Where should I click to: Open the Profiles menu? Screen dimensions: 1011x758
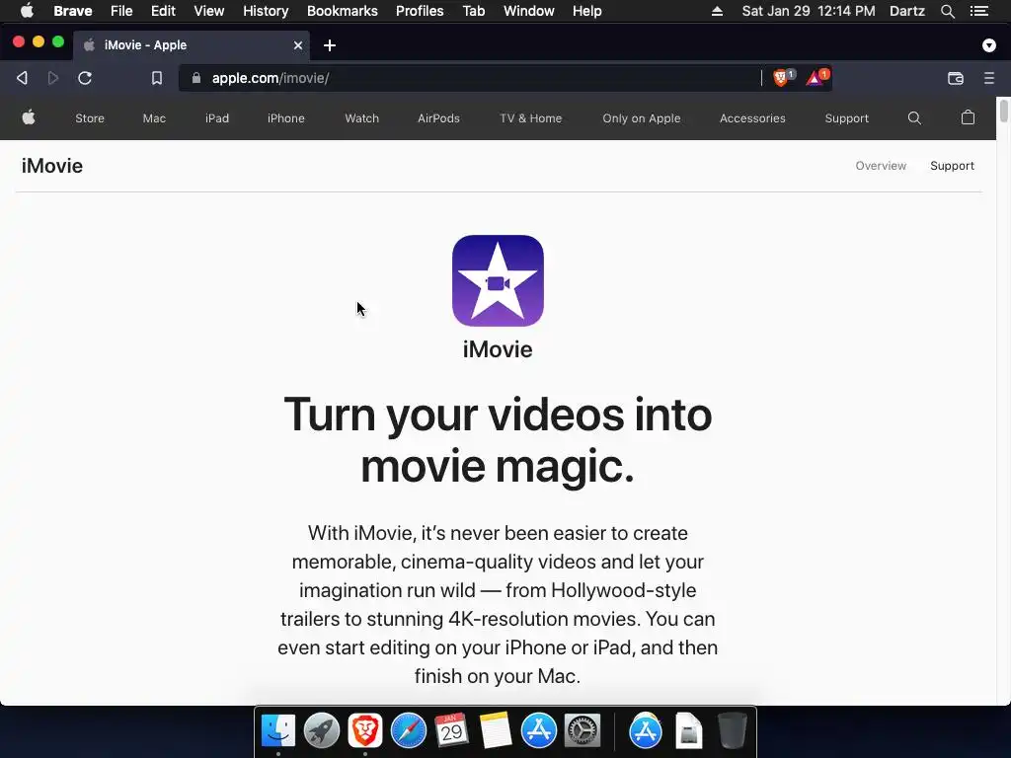click(420, 11)
